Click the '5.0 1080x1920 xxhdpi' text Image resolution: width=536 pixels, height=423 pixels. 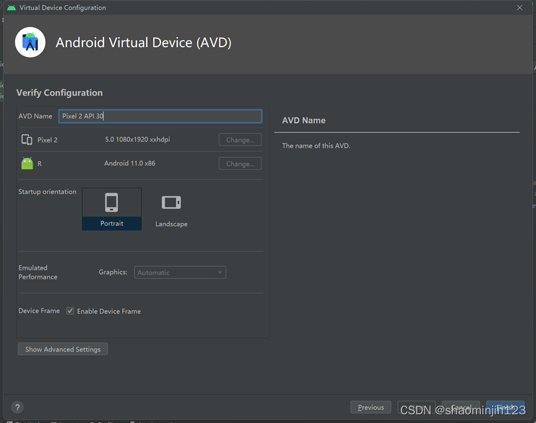138,139
